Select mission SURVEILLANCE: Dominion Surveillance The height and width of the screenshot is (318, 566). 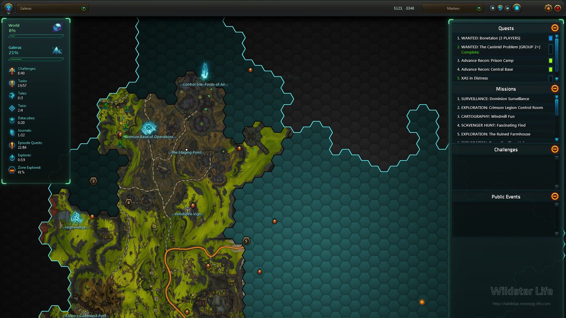[503, 99]
